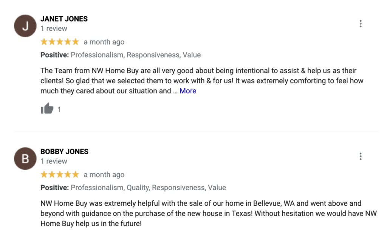The width and height of the screenshot is (387, 239).
Task: Like Janet Jones review with thumbs up
Action: [47, 109]
